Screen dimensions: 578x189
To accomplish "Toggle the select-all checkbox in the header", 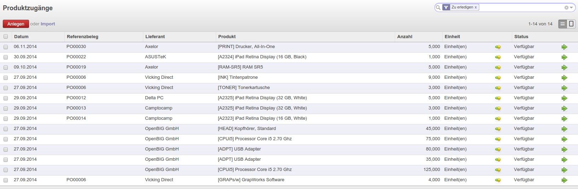I will coord(6,36).
